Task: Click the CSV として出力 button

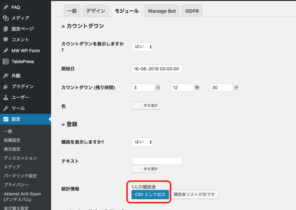Action: click(x=150, y=194)
